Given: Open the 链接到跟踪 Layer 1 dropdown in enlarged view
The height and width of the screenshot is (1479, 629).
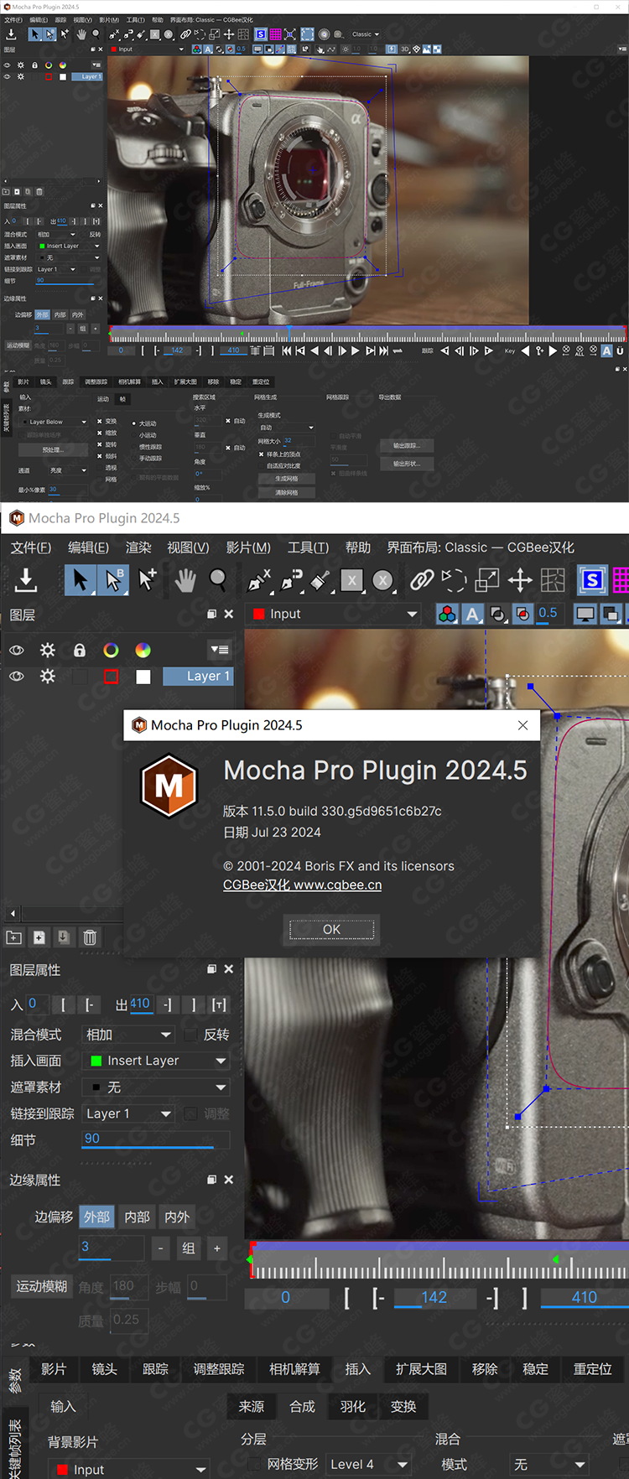Looking at the screenshot, I should click(128, 1113).
